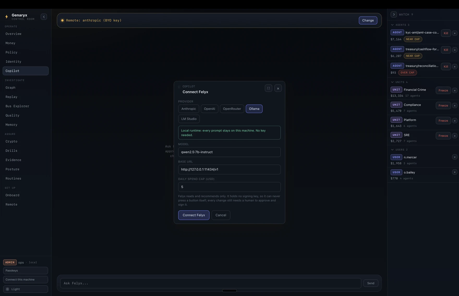This screenshot has width=459, height=296.
Task: Freeze the SRE unit
Action: coord(443,136)
